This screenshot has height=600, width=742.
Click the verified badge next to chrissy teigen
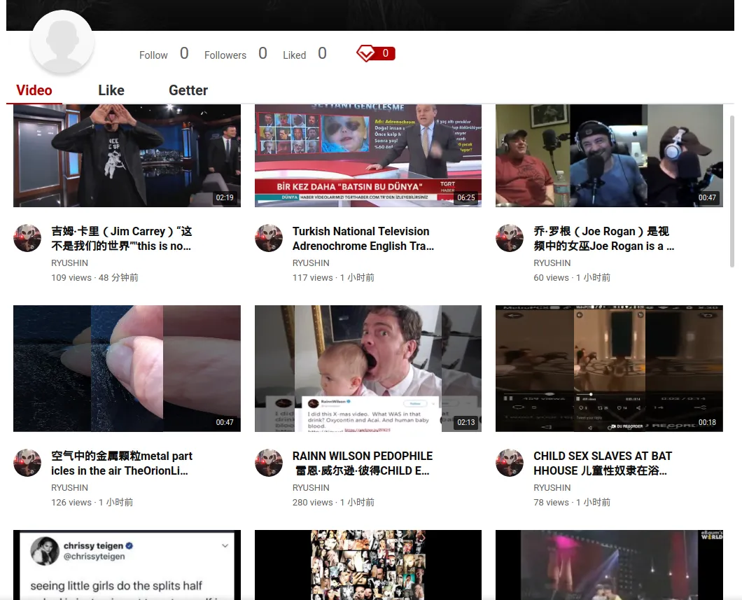point(129,545)
